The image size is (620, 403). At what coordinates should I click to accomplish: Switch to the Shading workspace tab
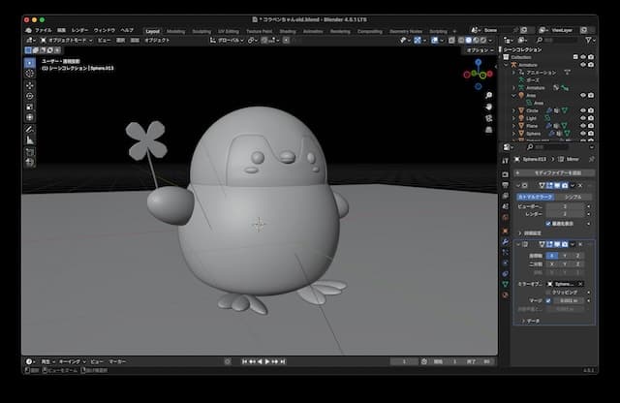coord(288,31)
